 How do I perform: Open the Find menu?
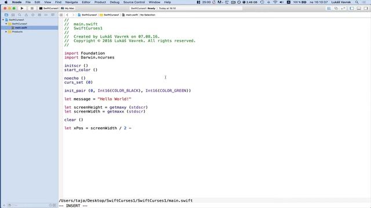pyautogui.click(x=58, y=2)
